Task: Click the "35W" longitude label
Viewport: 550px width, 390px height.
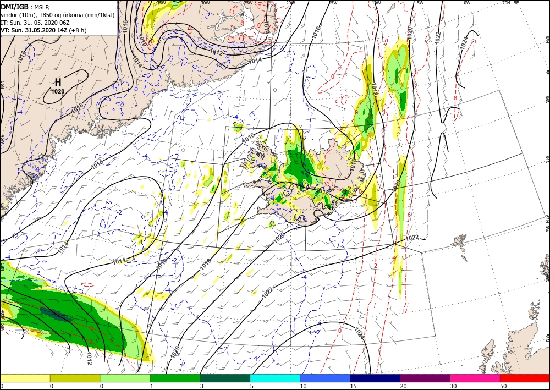Action: (161, 3)
